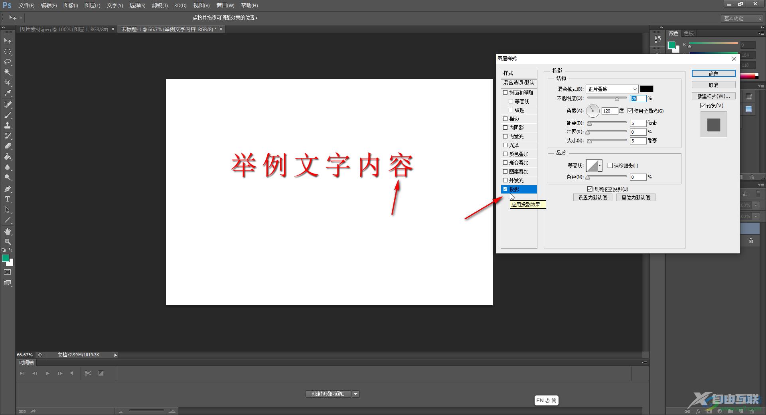Select the Horizontal Type tool

click(x=8, y=199)
